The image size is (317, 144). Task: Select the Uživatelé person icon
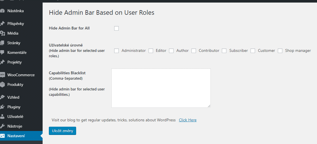tap(2, 117)
